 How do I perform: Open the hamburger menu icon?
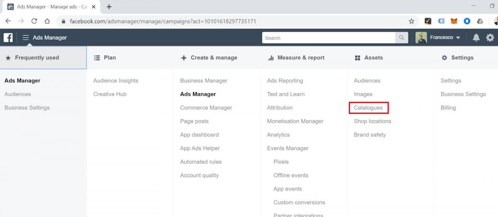[26, 38]
